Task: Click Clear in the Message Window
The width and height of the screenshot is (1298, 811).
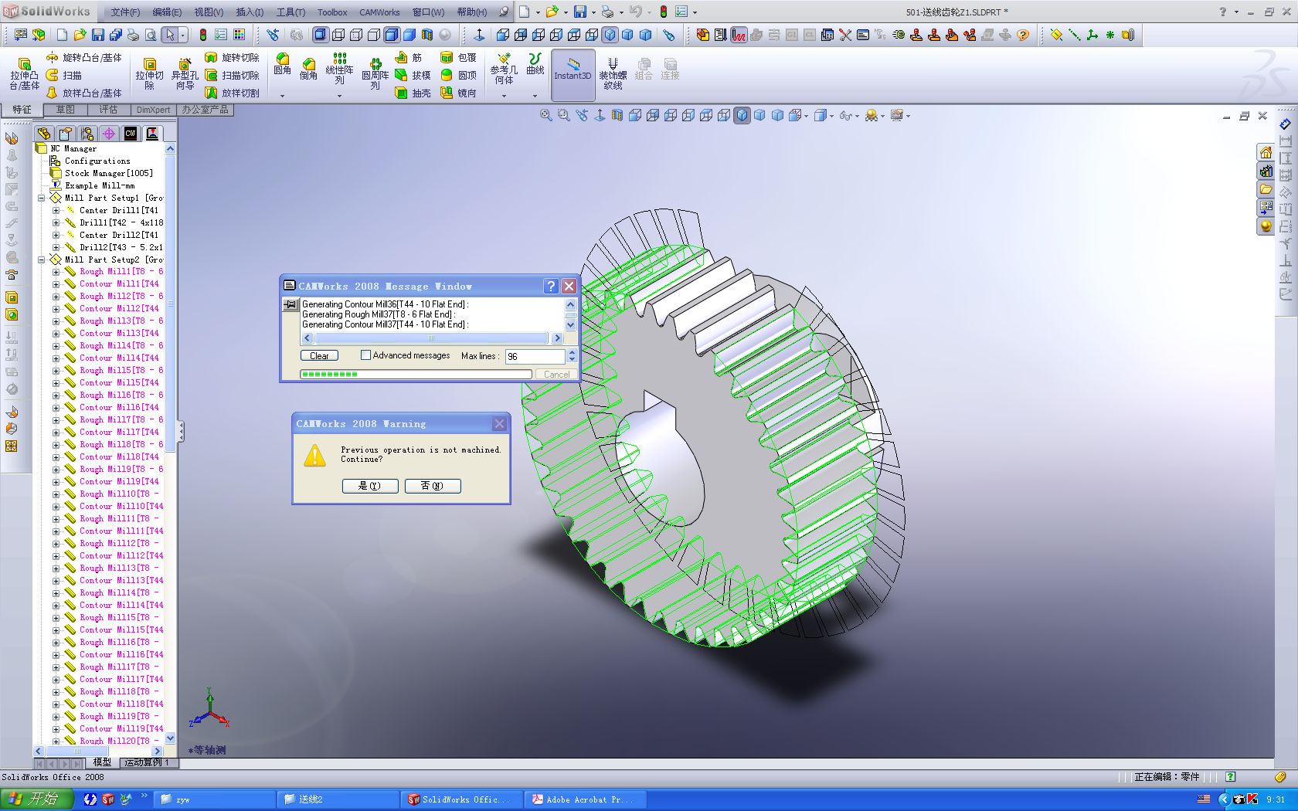Action: click(x=319, y=355)
